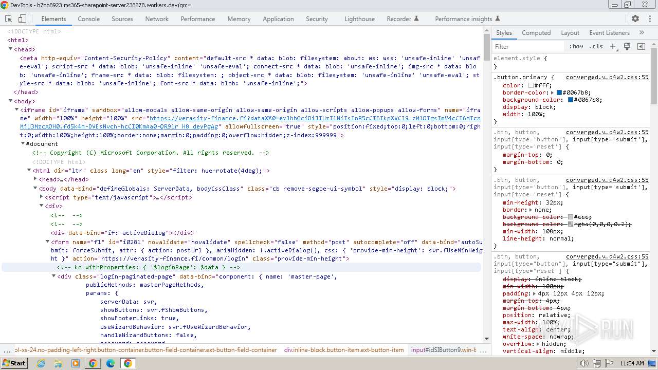Image resolution: width=658 pixels, height=370 pixels.
Task: Collapse the iframe element node
Action: 16,109
